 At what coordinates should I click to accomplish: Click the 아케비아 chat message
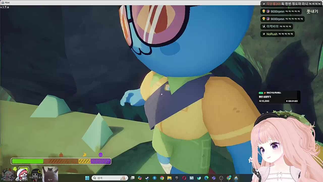[277, 26]
